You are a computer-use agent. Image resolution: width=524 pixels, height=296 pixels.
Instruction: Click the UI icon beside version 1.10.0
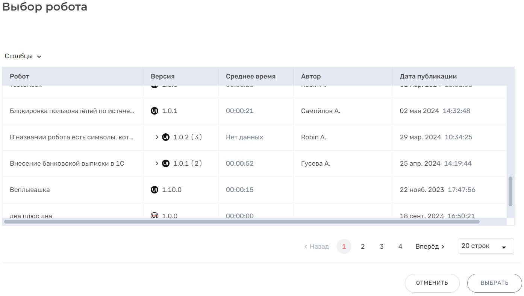coord(154,190)
